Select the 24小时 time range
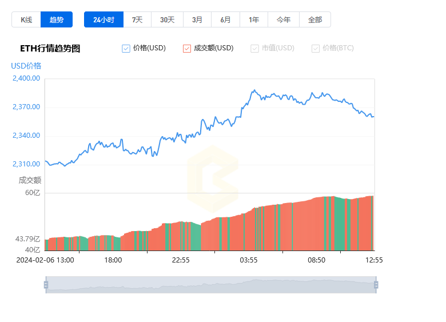 click(x=104, y=19)
